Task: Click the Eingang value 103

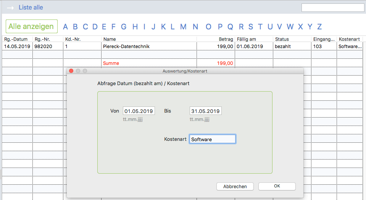Action: pos(324,47)
